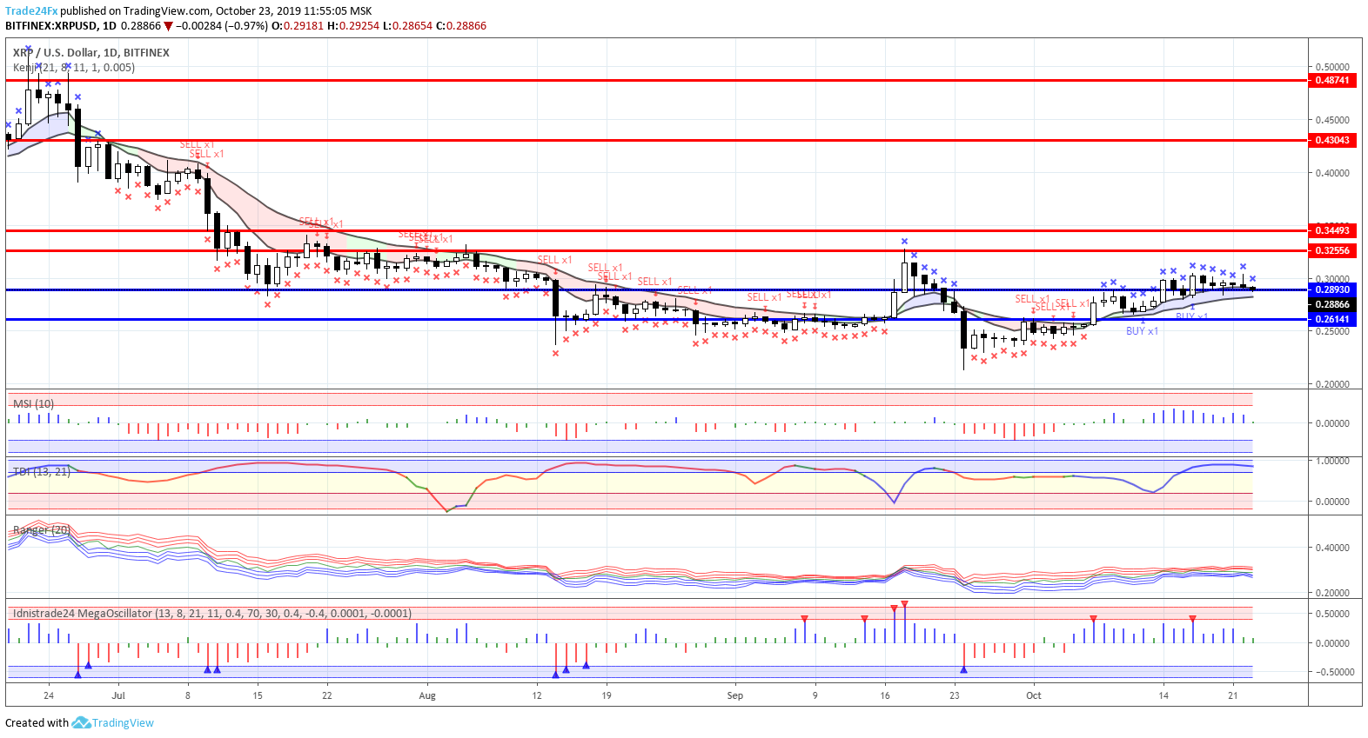Screen dimensions: 1368x738
Task: Click the 0.32556 red price level label
Action: point(1332,250)
